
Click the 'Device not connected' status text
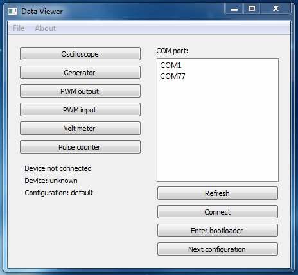(x=58, y=168)
